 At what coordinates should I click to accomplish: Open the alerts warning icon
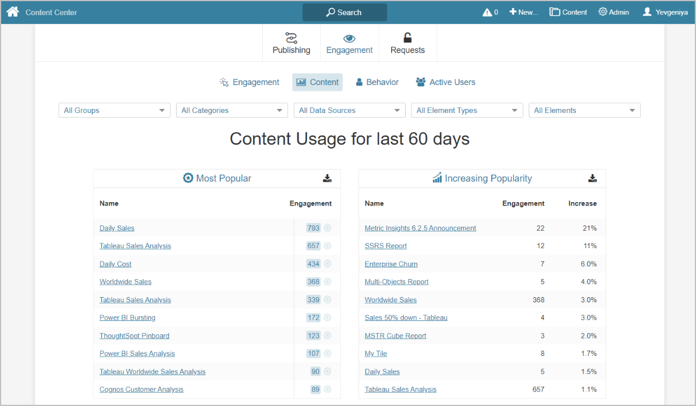pos(487,12)
